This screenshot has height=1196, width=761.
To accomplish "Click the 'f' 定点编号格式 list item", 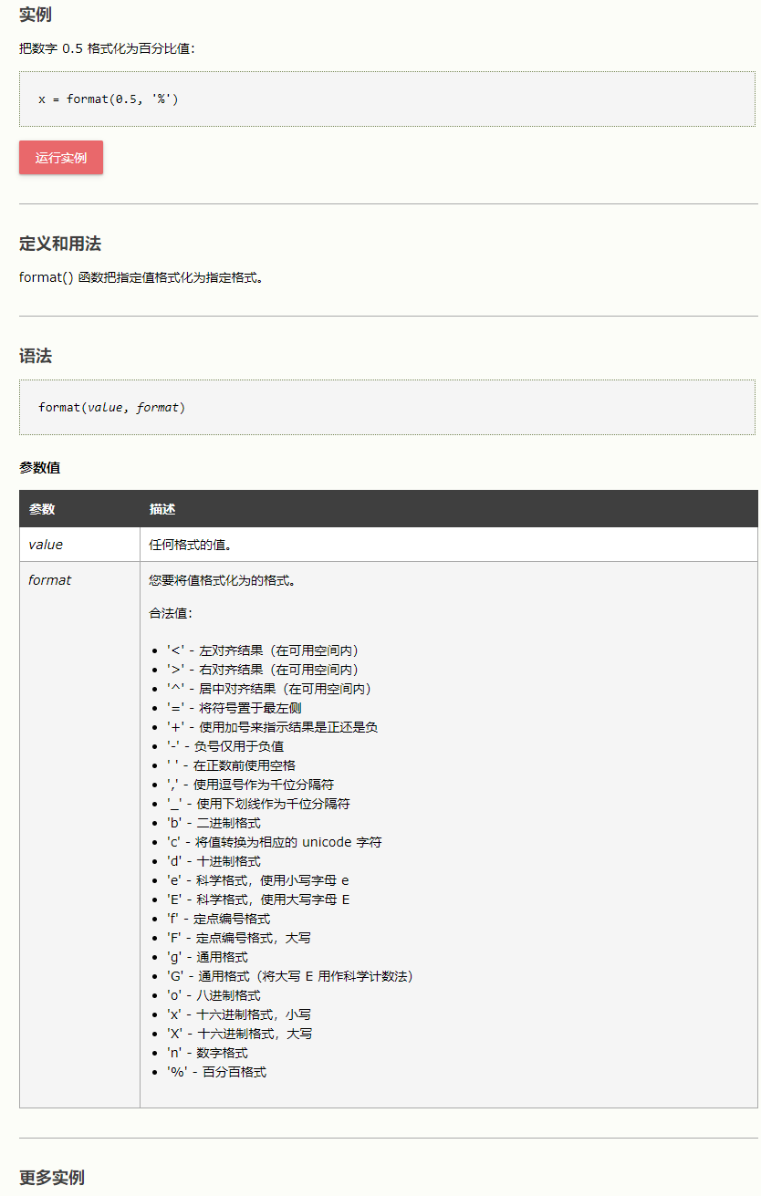I will (218, 919).
